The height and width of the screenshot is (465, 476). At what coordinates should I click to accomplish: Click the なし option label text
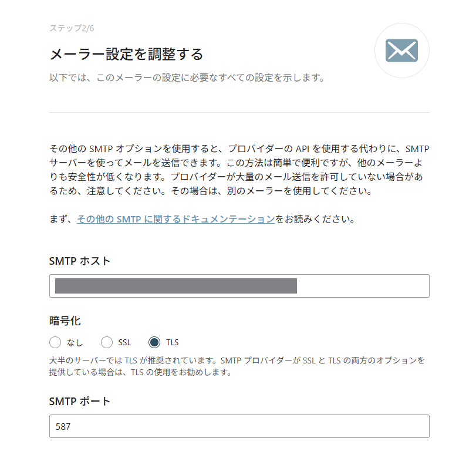click(x=75, y=343)
